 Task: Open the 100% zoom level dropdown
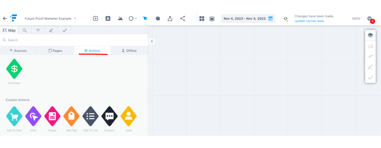pos(357,19)
